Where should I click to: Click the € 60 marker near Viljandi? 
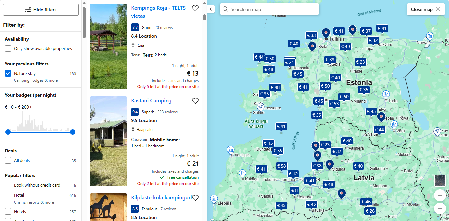click(344, 97)
